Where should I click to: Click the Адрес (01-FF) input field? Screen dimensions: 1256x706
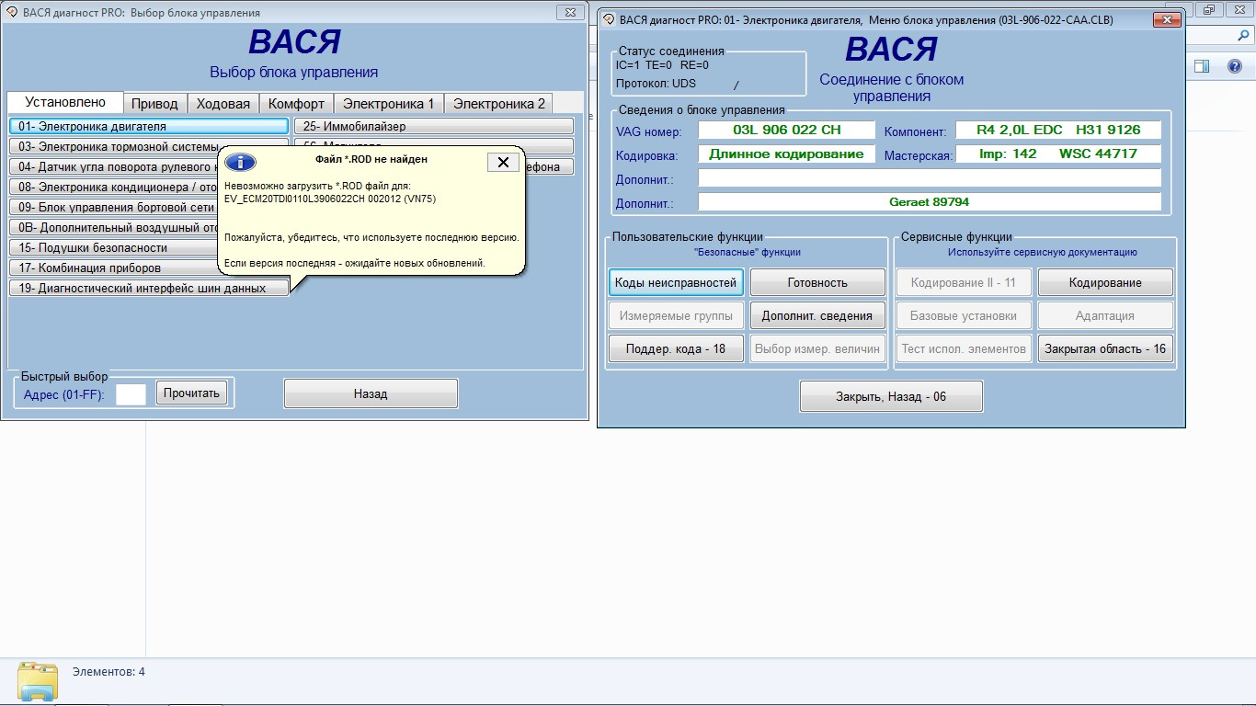click(131, 394)
